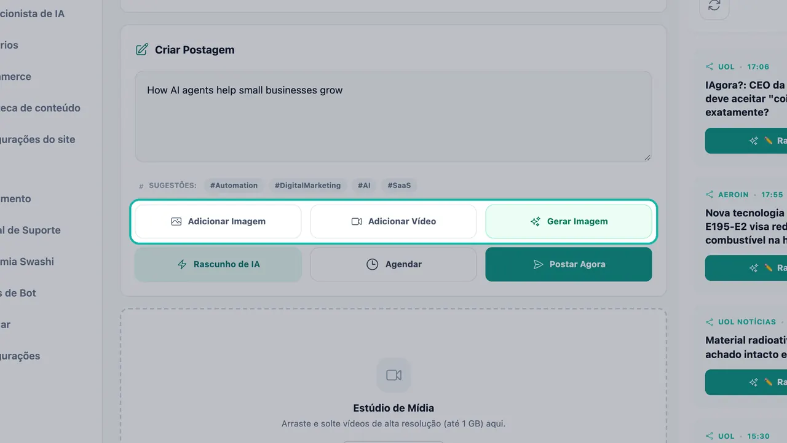Image resolution: width=787 pixels, height=443 pixels.
Task: Click the share icon next to UOL NOTÍCIAS
Action: tap(710, 322)
